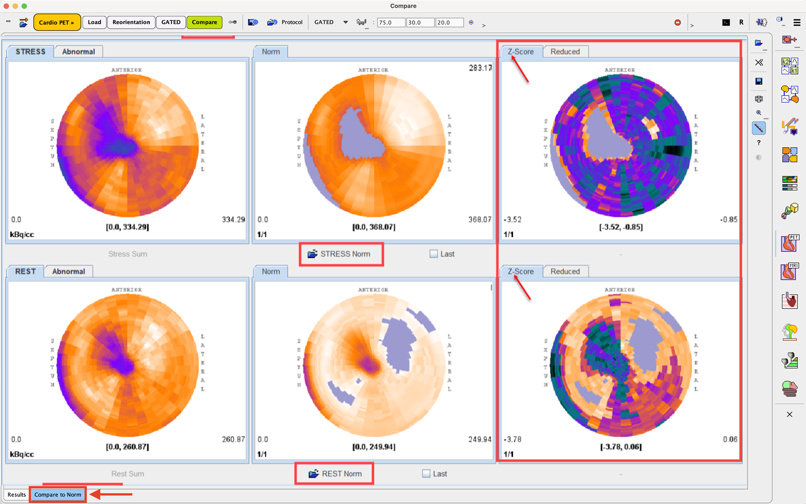Viewport: 806px width, 504px height.
Task: Select the upper Z-Score tab
Action: 521,52
